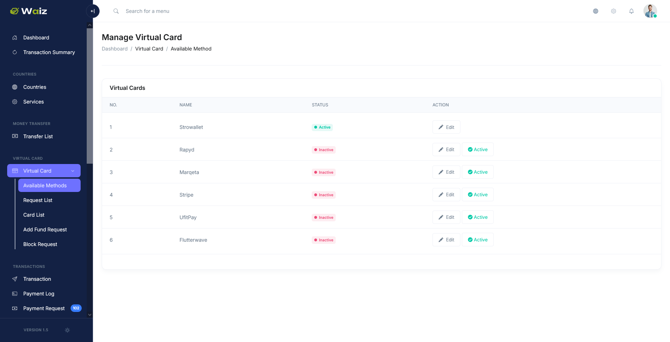This screenshot has height=342, width=670.
Task: Click the Inactive status badge for Rapyd
Action: (324, 150)
